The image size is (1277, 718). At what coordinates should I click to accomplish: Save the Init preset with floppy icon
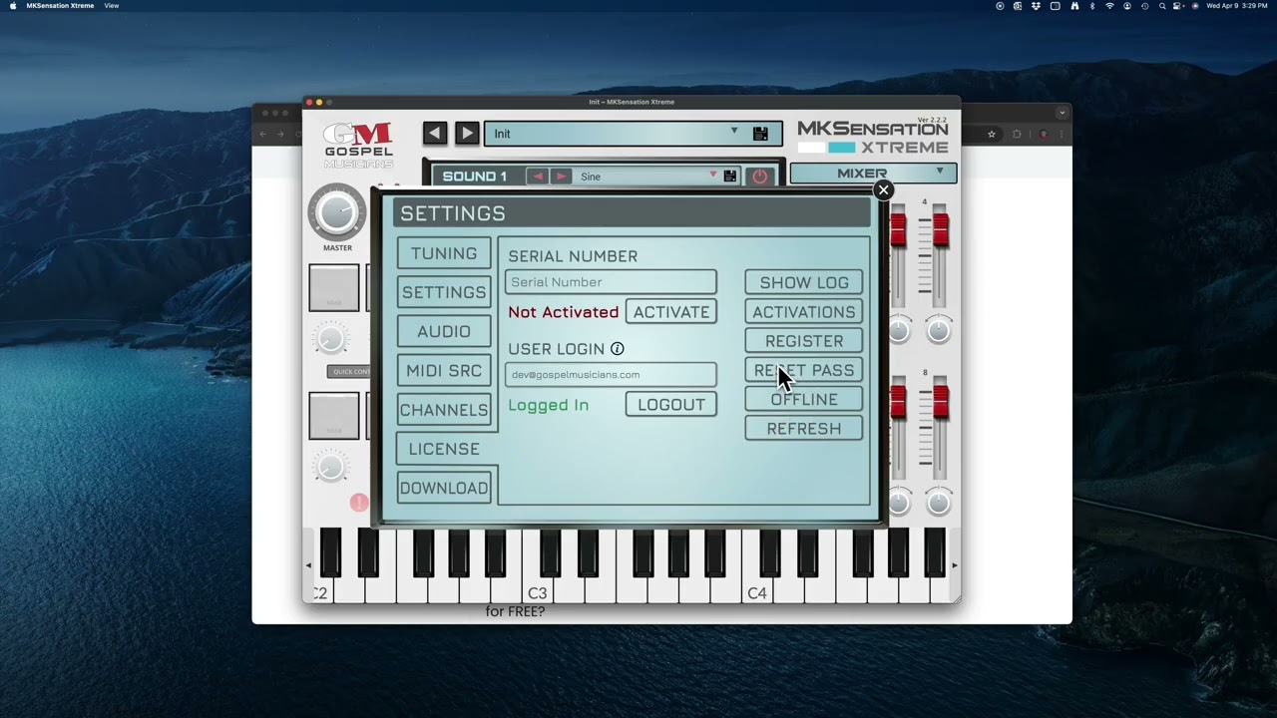(x=760, y=134)
